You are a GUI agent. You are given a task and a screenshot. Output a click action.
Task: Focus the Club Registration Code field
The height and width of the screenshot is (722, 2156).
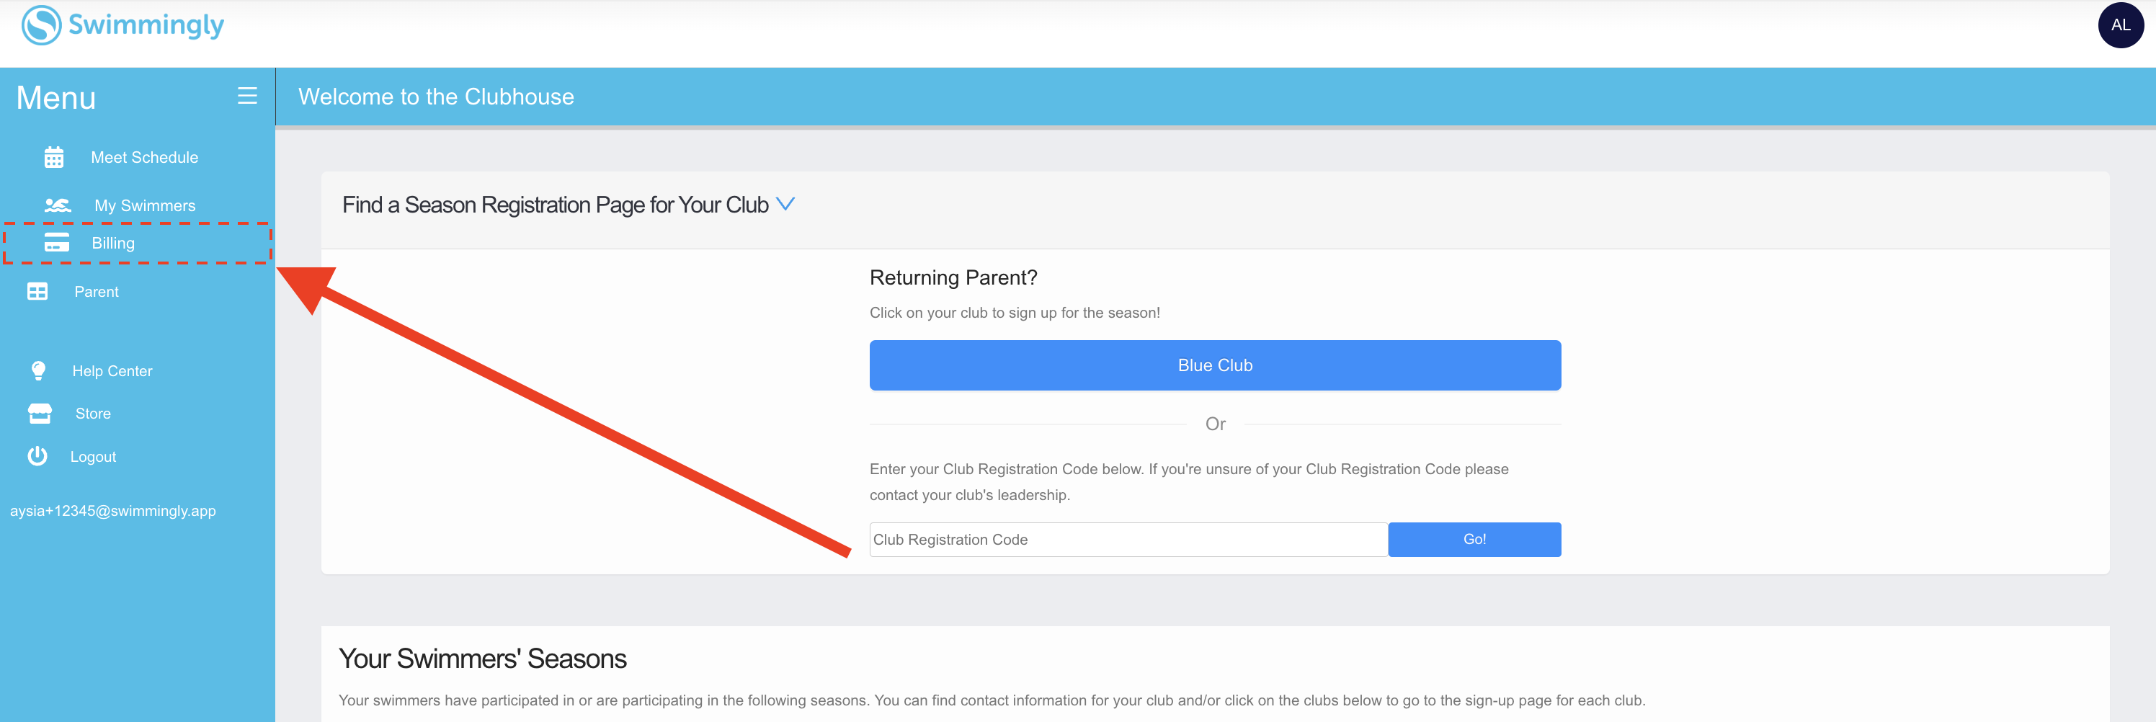pos(1128,540)
